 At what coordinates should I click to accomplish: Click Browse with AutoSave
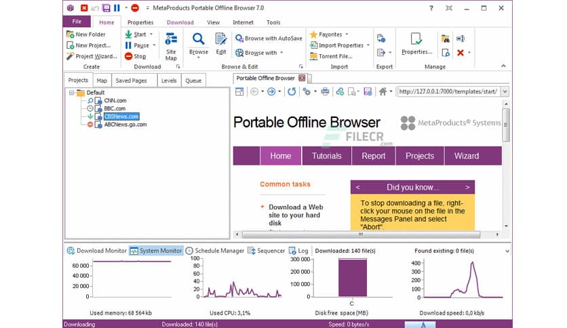point(269,39)
